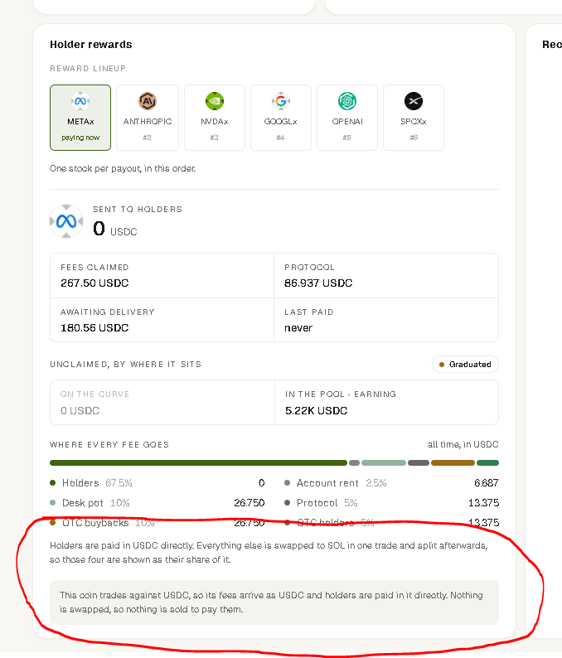Click the 'WHERE EVERY FEE GOES' label

pos(109,445)
